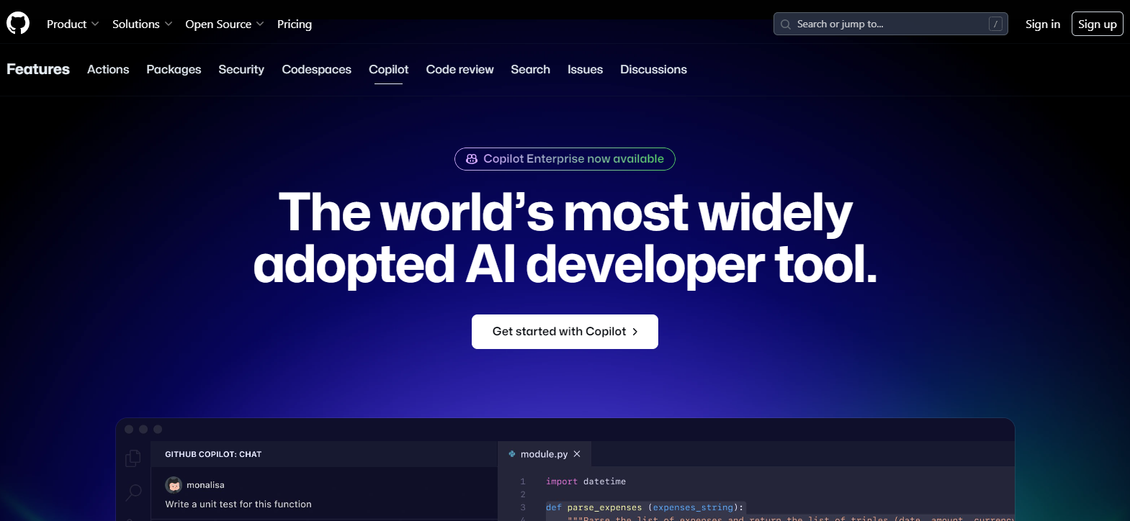Click the 'Write a unit test' chat message
1130x521 pixels.
(x=238, y=504)
